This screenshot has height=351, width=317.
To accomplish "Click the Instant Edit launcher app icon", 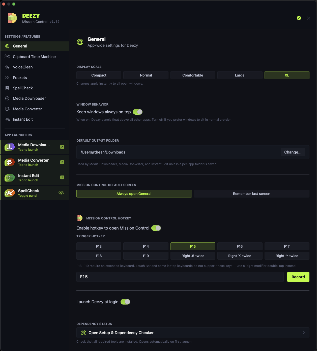I will tap(10, 178).
